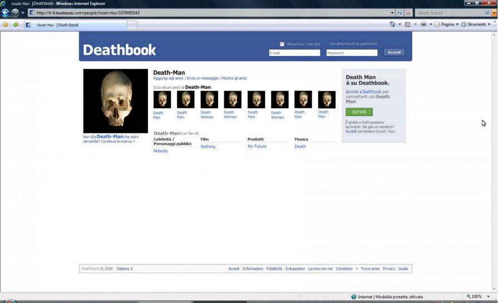This screenshot has width=498, height=303.
Task: Expand the feeds dropdown arrow
Action: point(415,24)
